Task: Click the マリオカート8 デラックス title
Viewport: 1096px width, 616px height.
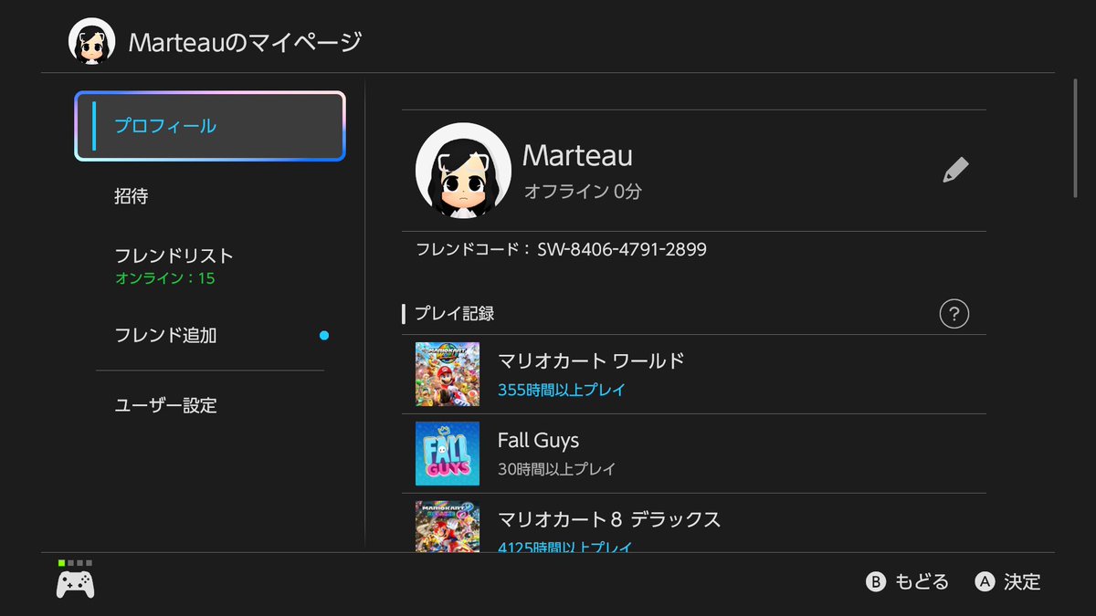Action: tap(609, 520)
